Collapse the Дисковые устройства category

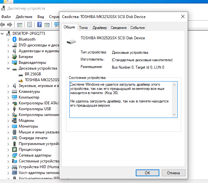8,69
